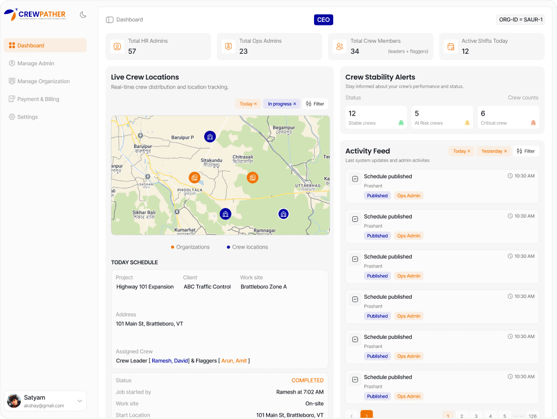
Task: Collapse sidebar using panel icon
Action: click(110, 20)
